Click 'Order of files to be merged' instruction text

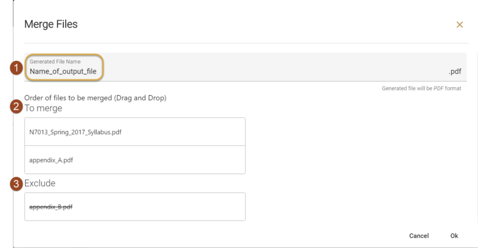click(x=96, y=98)
